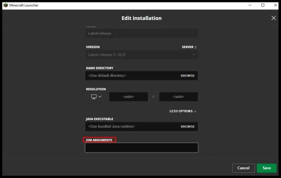Maximize the Minecraft Launcher window
The height and width of the screenshot is (178, 281).
pyautogui.click(x=263, y=5)
